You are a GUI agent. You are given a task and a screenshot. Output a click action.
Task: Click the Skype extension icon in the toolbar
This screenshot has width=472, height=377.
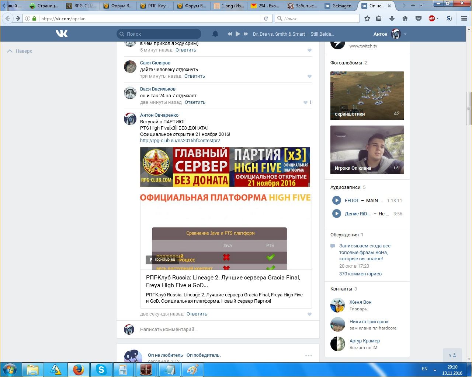click(449, 18)
